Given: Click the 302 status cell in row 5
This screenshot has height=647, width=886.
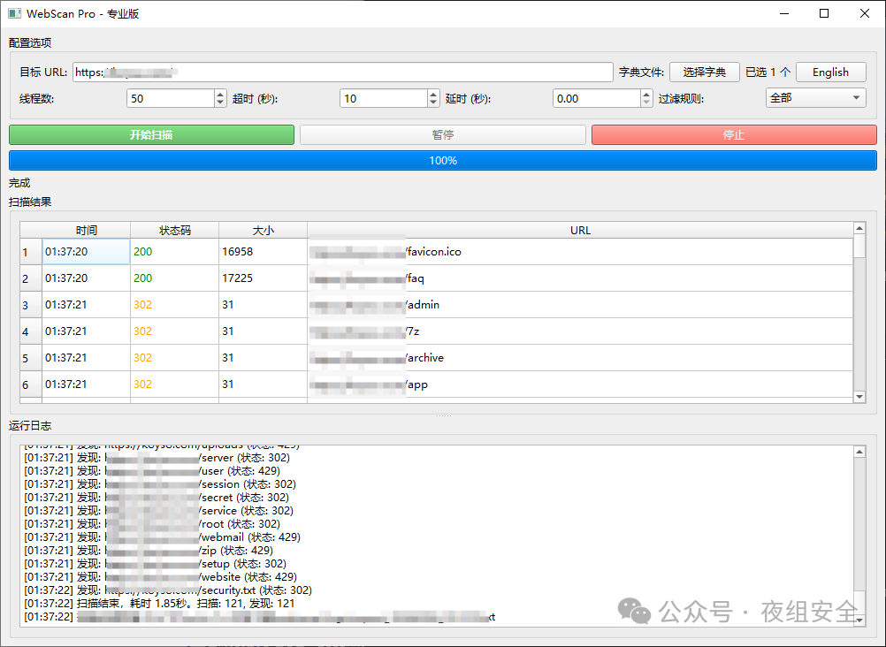Looking at the screenshot, I should pyautogui.click(x=174, y=358).
